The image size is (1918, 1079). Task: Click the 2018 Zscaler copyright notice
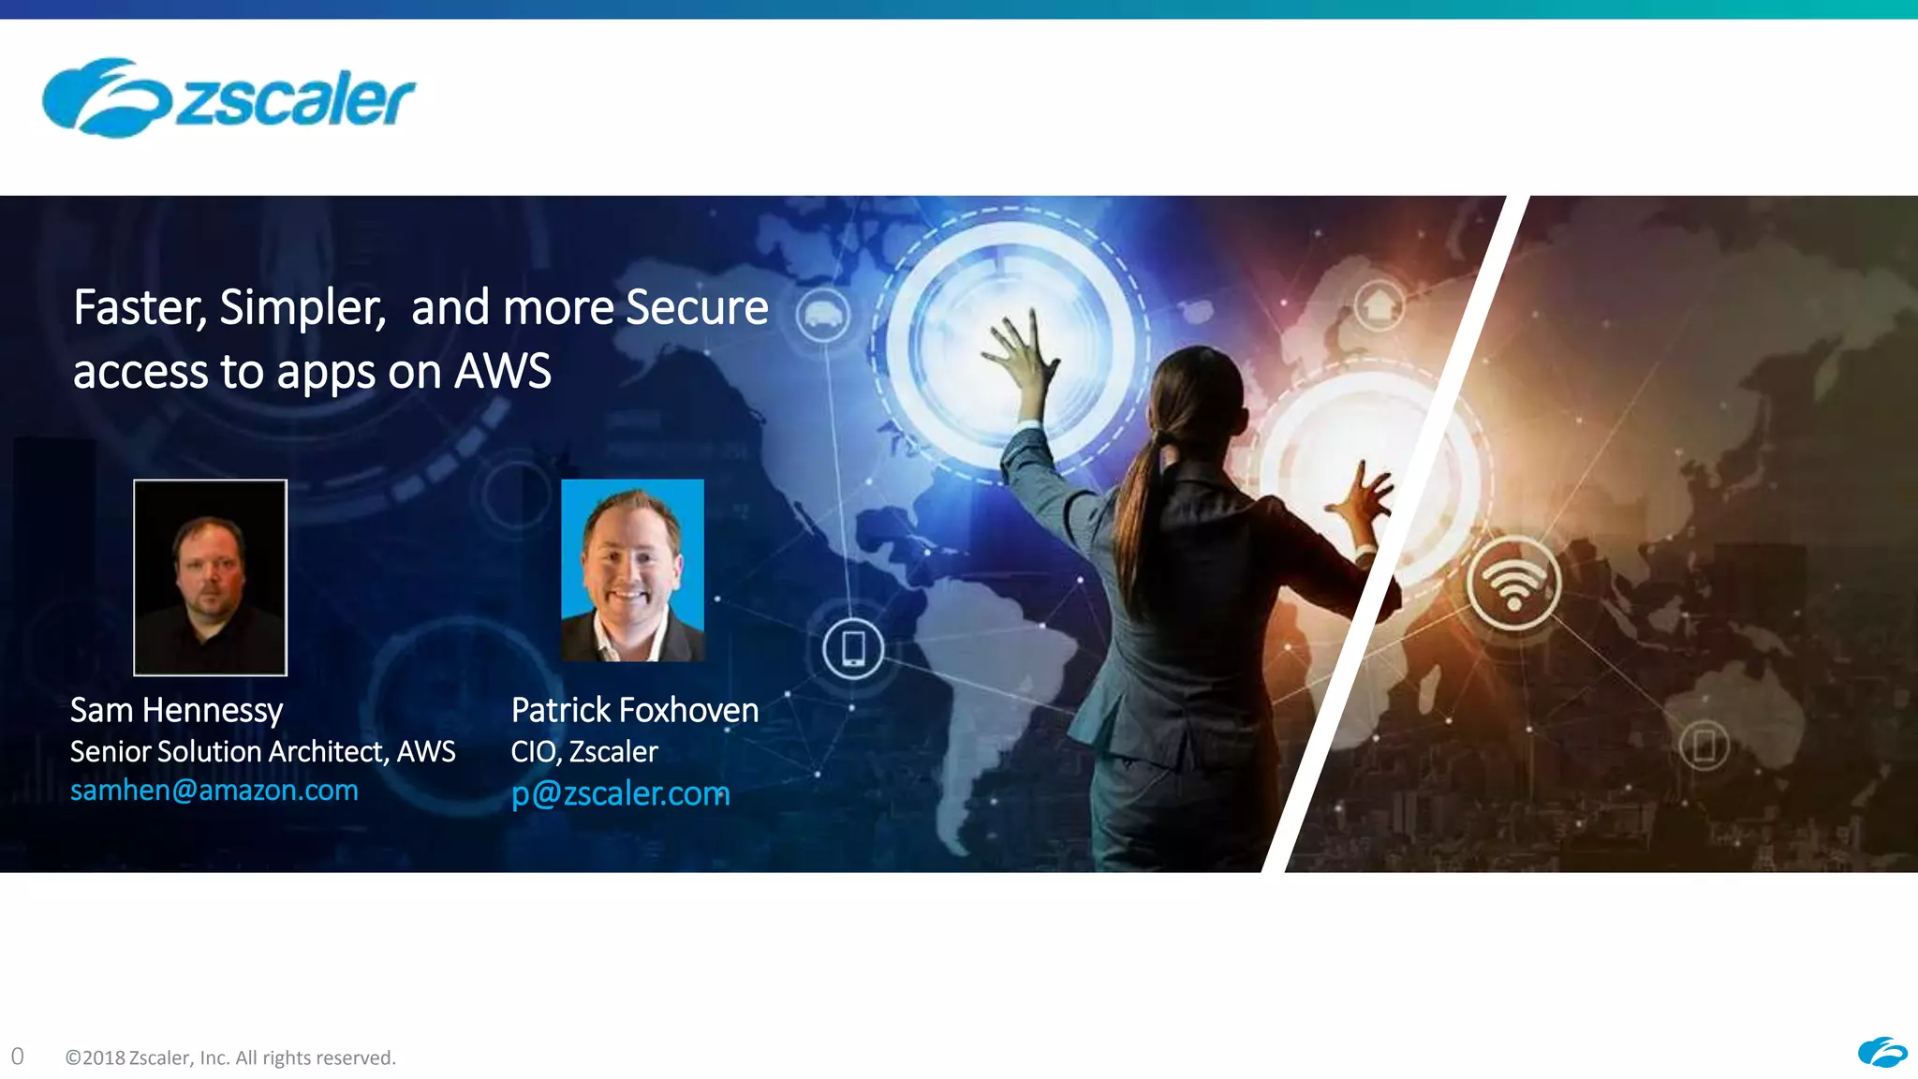pos(230,1057)
